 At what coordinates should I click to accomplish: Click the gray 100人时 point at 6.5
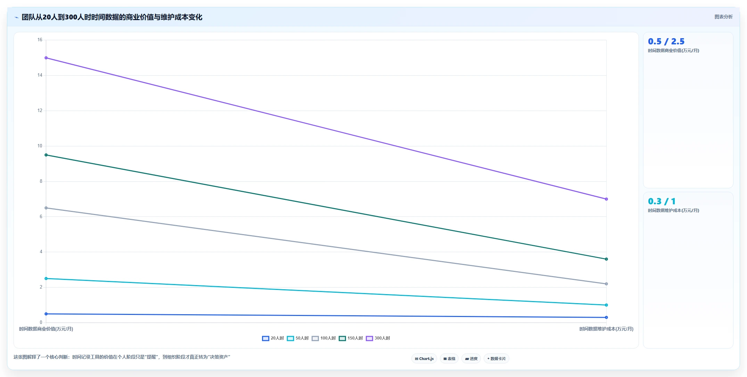coord(46,208)
